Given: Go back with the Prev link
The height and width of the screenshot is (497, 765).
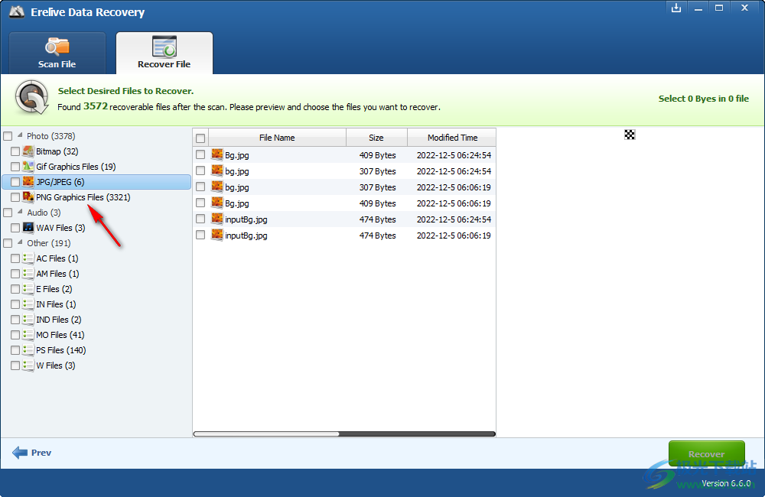Looking at the screenshot, I should 41,453.
